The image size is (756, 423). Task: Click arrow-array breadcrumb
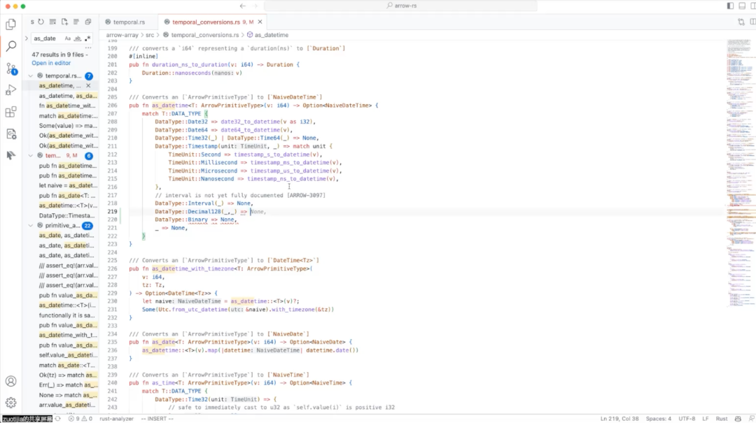122,35
